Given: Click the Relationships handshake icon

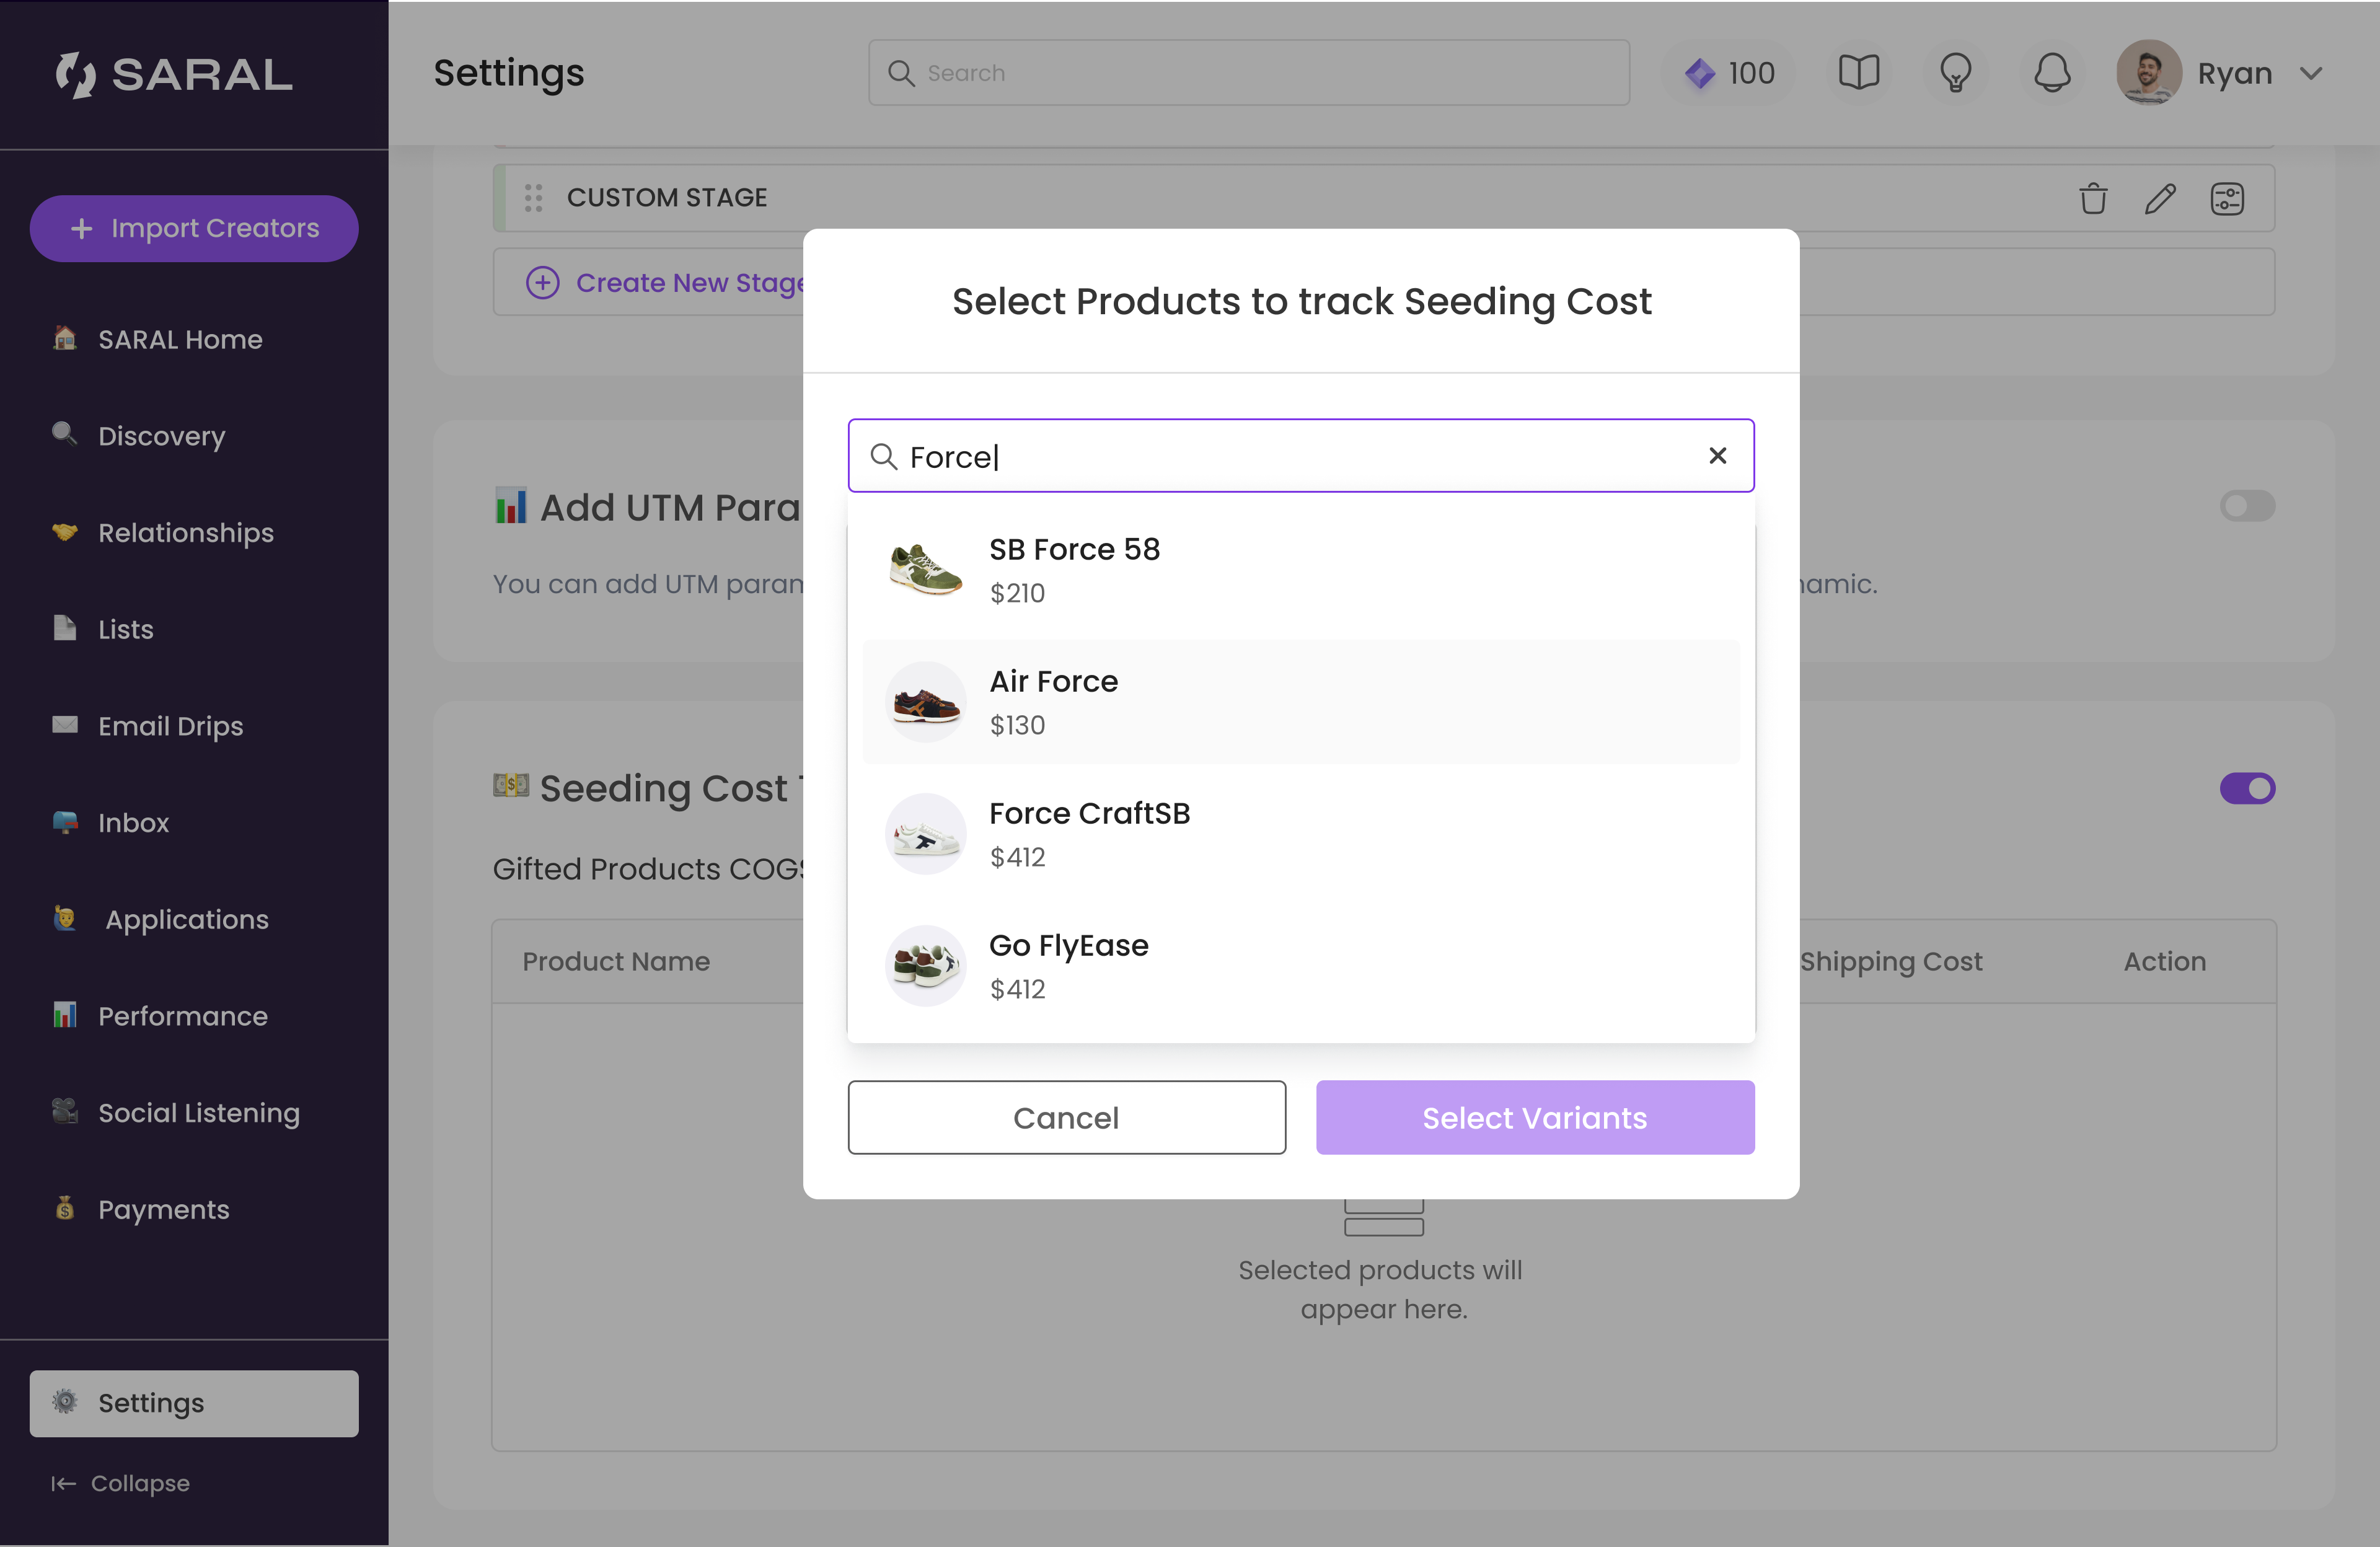Looking at the screenshot, I should tap(65, 531).
